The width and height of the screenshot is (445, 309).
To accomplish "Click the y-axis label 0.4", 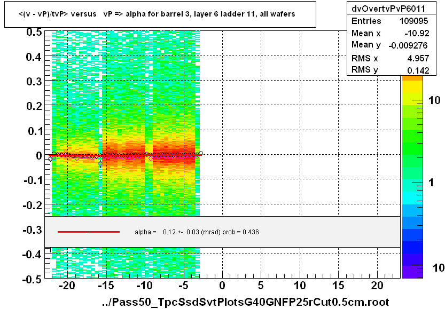I will pyautogui.click(x=34, y=57).
